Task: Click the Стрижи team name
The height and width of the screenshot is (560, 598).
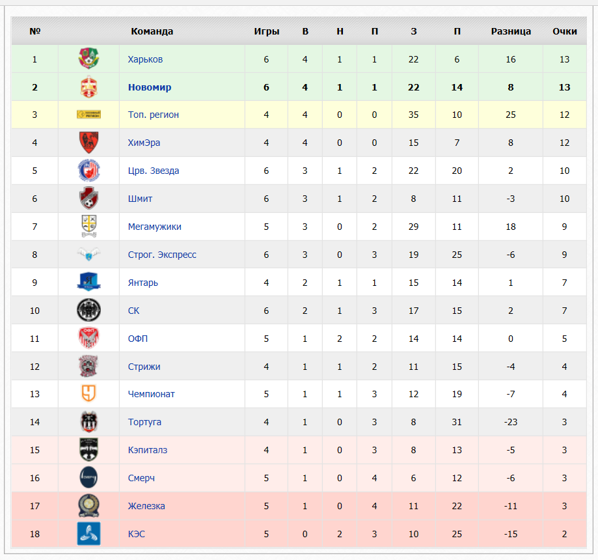Action: point(144,367)
